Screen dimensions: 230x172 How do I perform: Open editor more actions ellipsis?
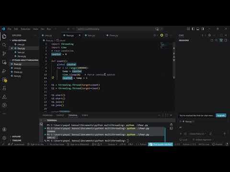coord(171,35)
